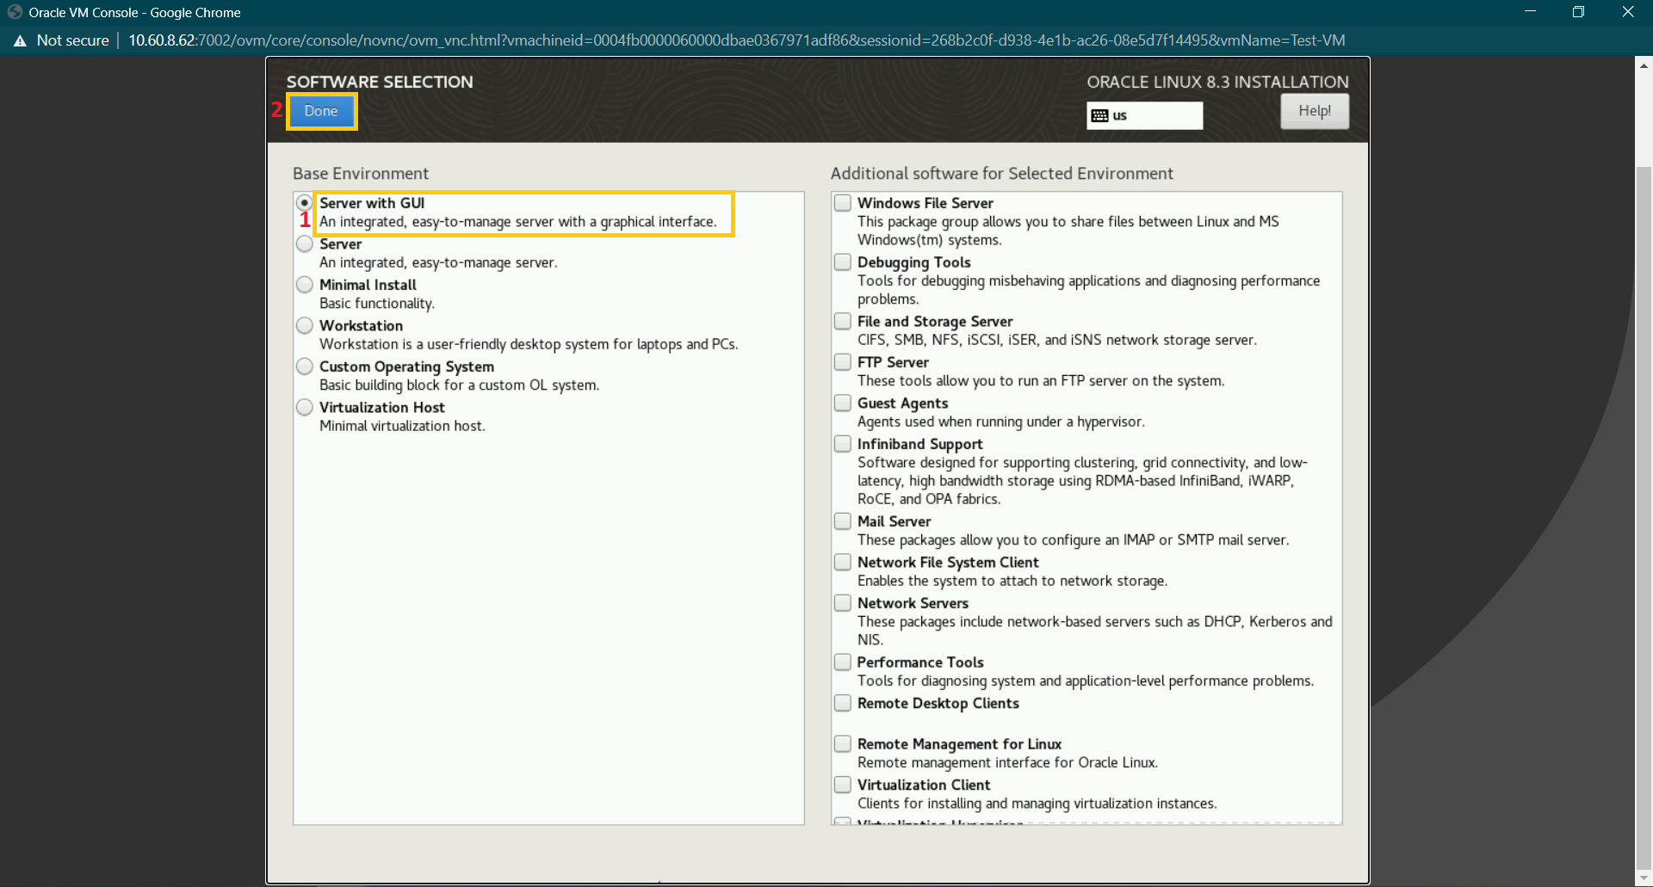Open the Help! button
The width and height of the screenshot is (1653, 887).
coord(1314,111)
